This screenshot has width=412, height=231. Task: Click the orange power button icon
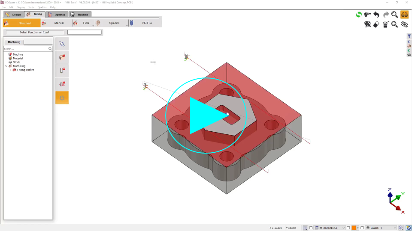(x=62, y=98)
